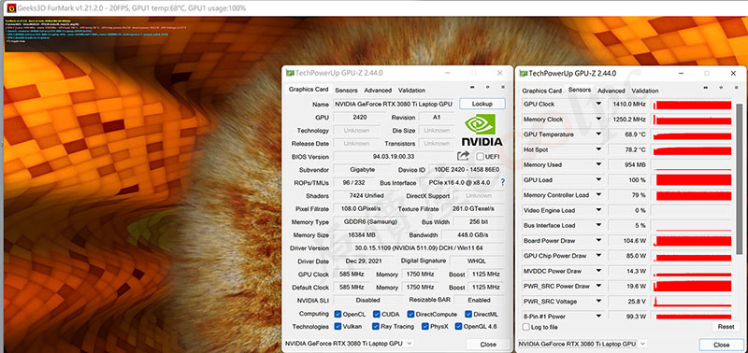Click the NVIDIA logo image
The image size is (748, 353).
pos(482,130)
